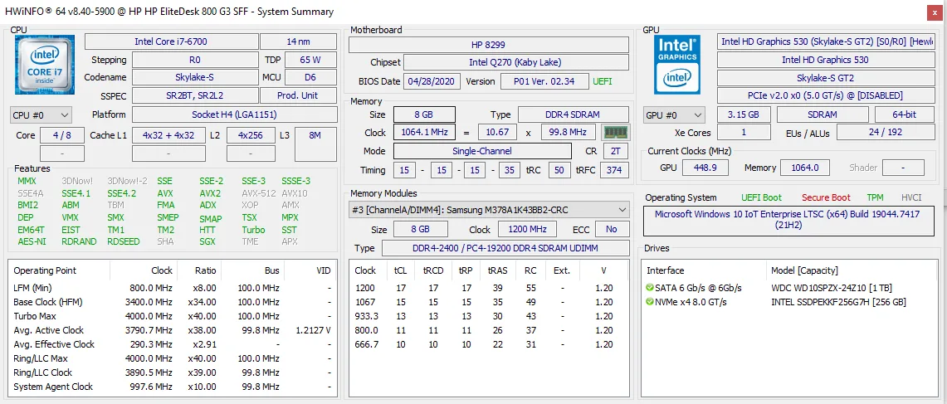The height and width of the screenshot is (404, 947).
Task: Click the Intel Core i7-6700 name field
Action: tap(171, 41)
